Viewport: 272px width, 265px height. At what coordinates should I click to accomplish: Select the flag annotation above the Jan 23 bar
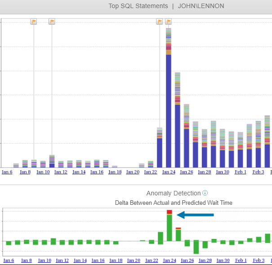point(159,22)
